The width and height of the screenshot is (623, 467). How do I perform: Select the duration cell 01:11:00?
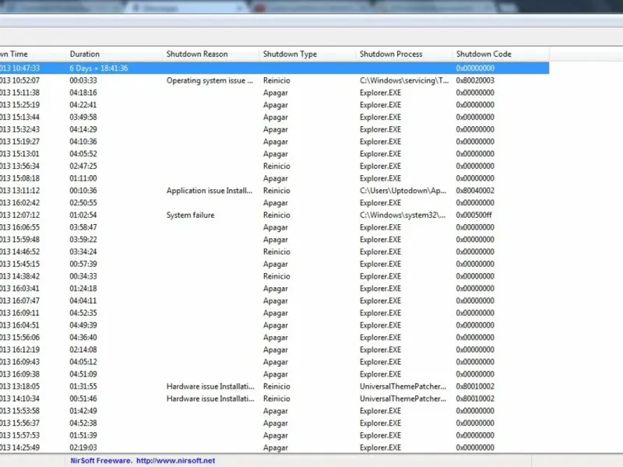(83, 179)
